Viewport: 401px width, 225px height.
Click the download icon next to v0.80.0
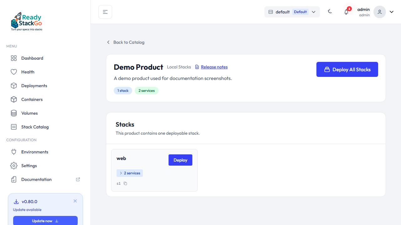16,202
